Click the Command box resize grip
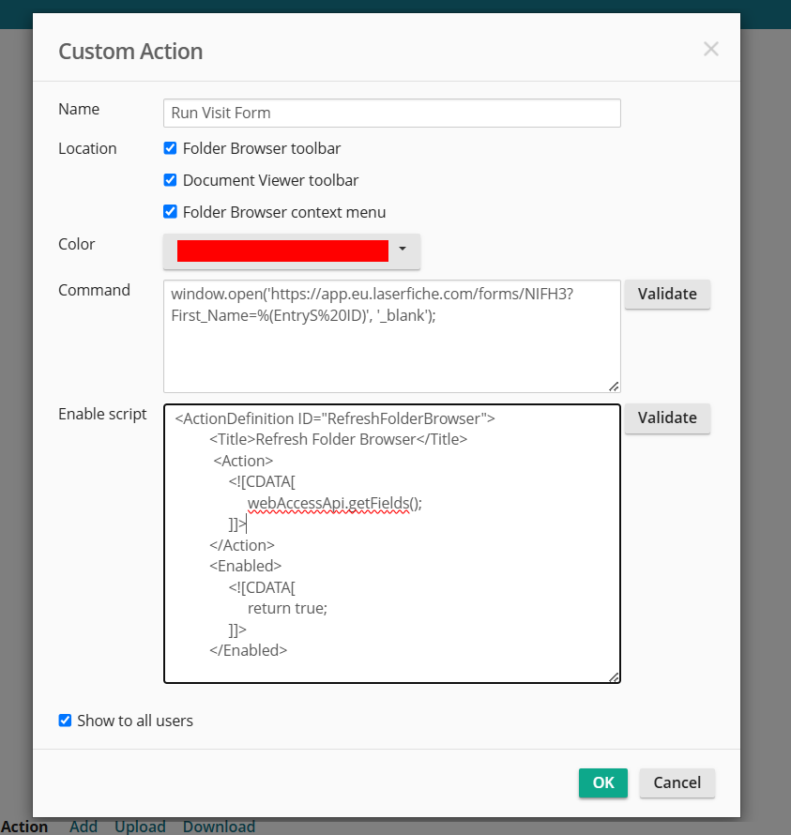Screen dimensions: 791x835 614,387
